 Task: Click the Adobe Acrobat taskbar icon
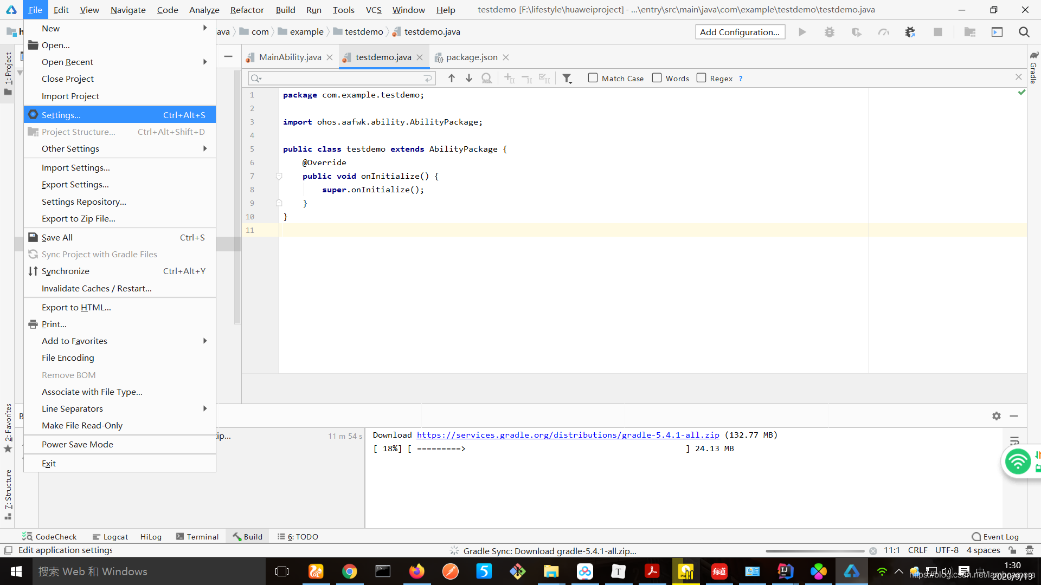click(652, 571)
